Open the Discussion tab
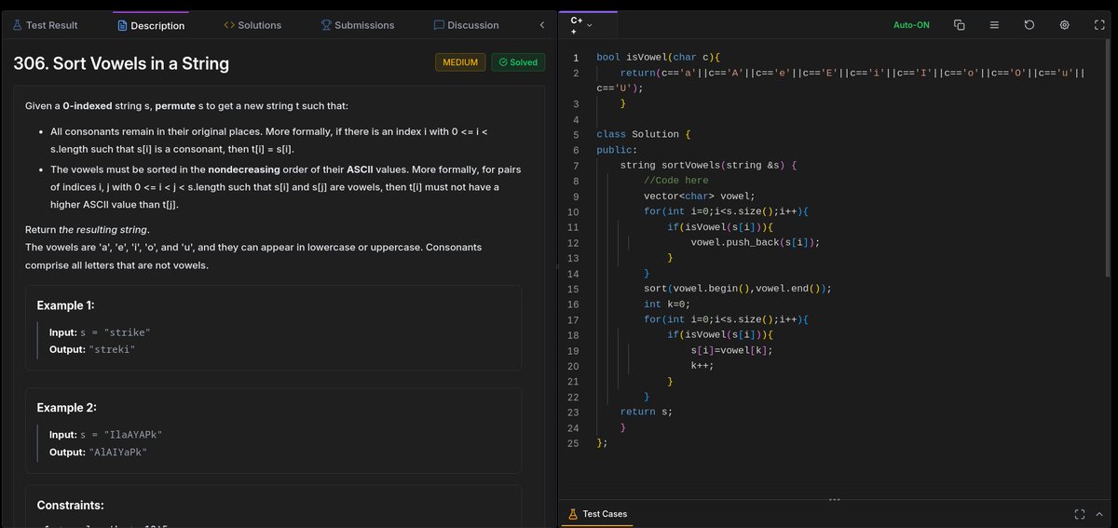The image size is (1118, 528). [x=467, y=25]
